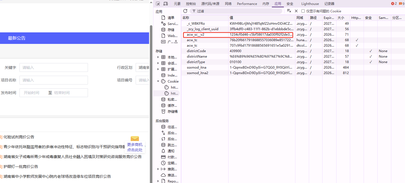
Task: Open the 化验试剂竞价公告 link
Action: (x=19, y=137)
